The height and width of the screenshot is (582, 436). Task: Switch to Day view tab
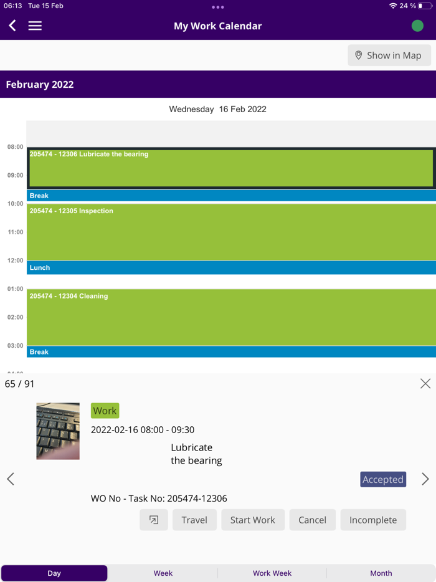pos(54,573)
